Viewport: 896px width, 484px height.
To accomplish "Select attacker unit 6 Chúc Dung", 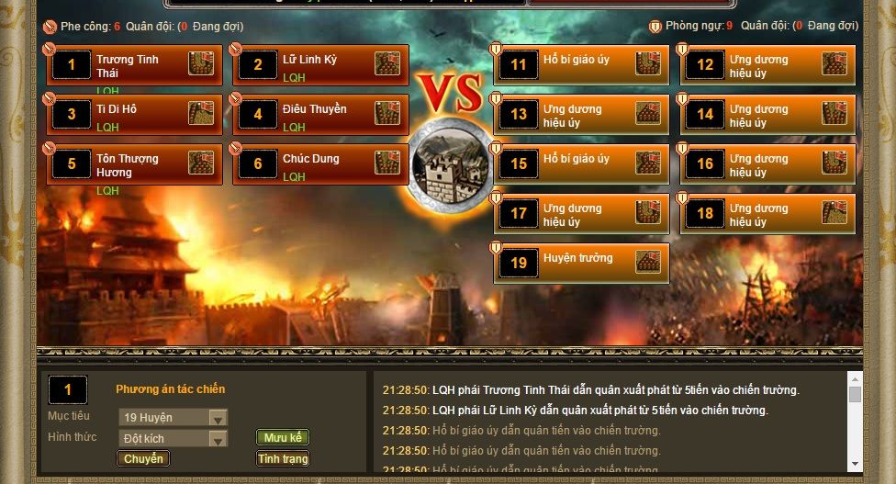I will click(x=320, y=164).
